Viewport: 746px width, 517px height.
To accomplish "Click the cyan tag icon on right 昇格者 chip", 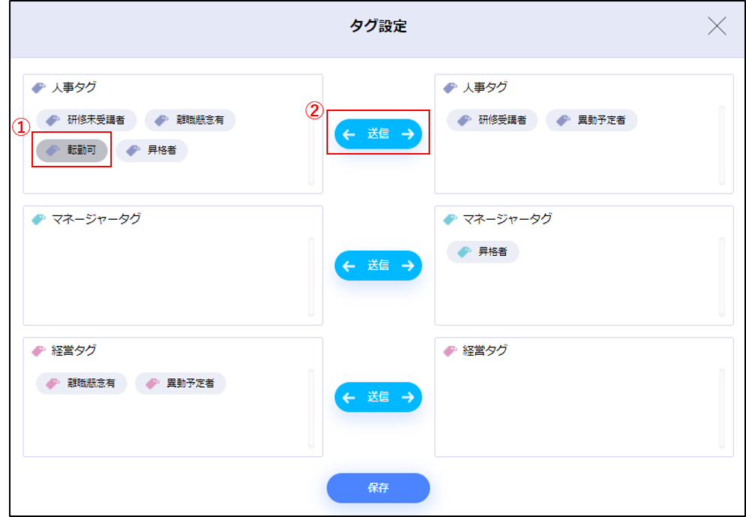I will [x=465, y=252].
